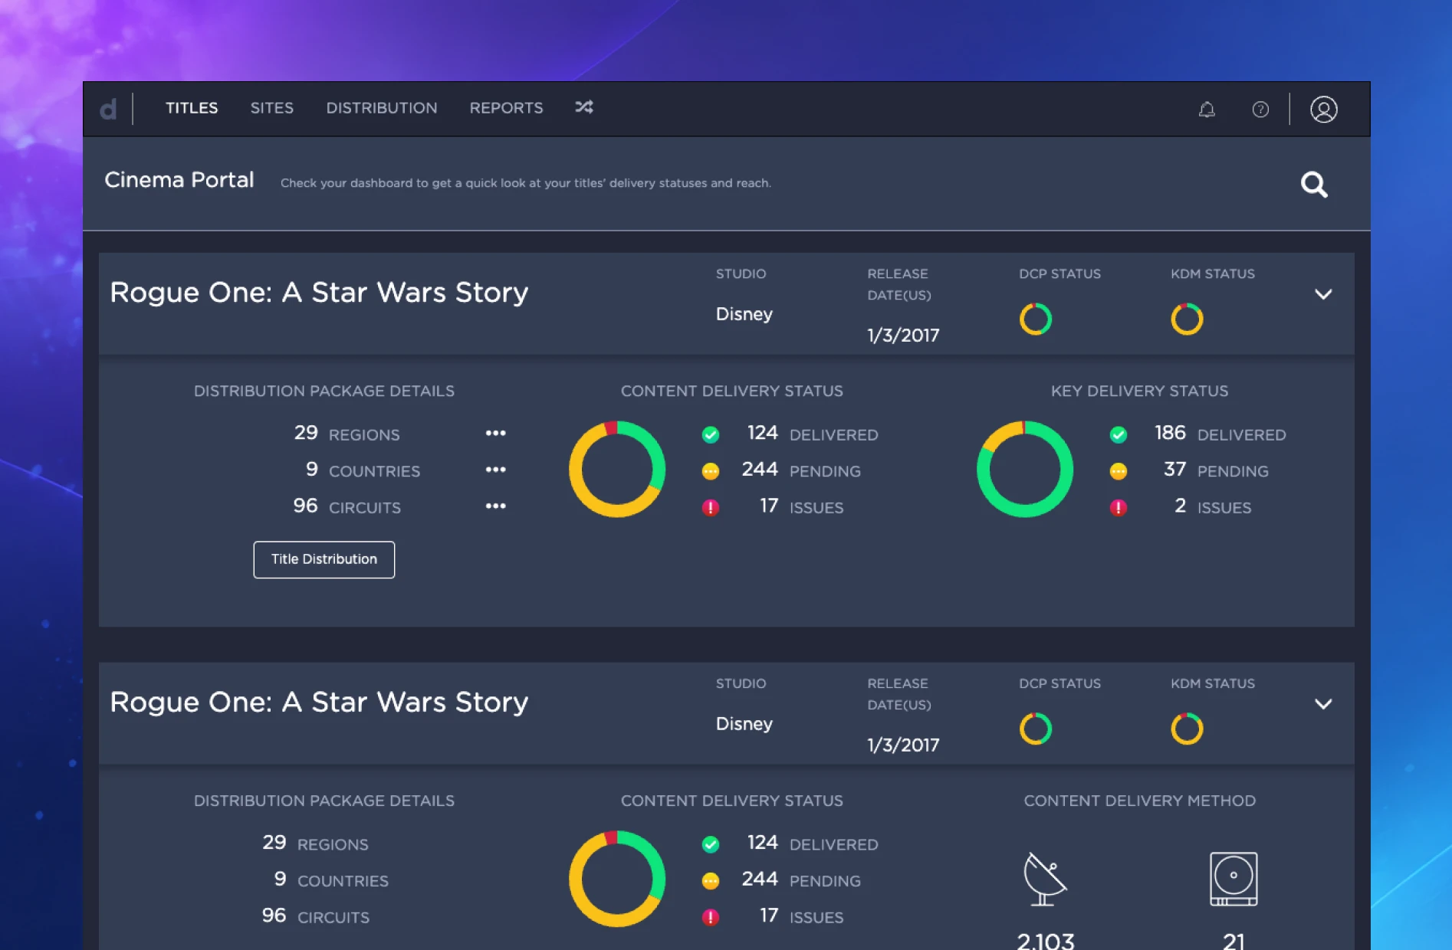This screenshot has height=950, width=1452.
Task: Click '37 PENDING' in key delivery status
Action: 1216,470
